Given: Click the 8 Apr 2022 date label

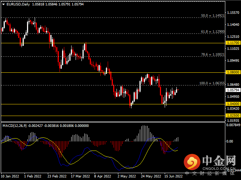Looking at the screenshot, I should [x=103, y=176].
